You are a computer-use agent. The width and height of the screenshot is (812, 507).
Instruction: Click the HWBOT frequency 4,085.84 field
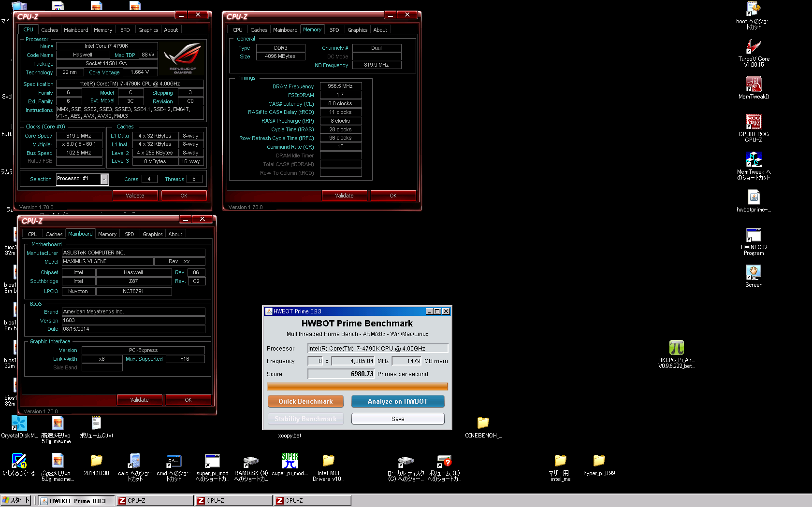coord(353,361)
